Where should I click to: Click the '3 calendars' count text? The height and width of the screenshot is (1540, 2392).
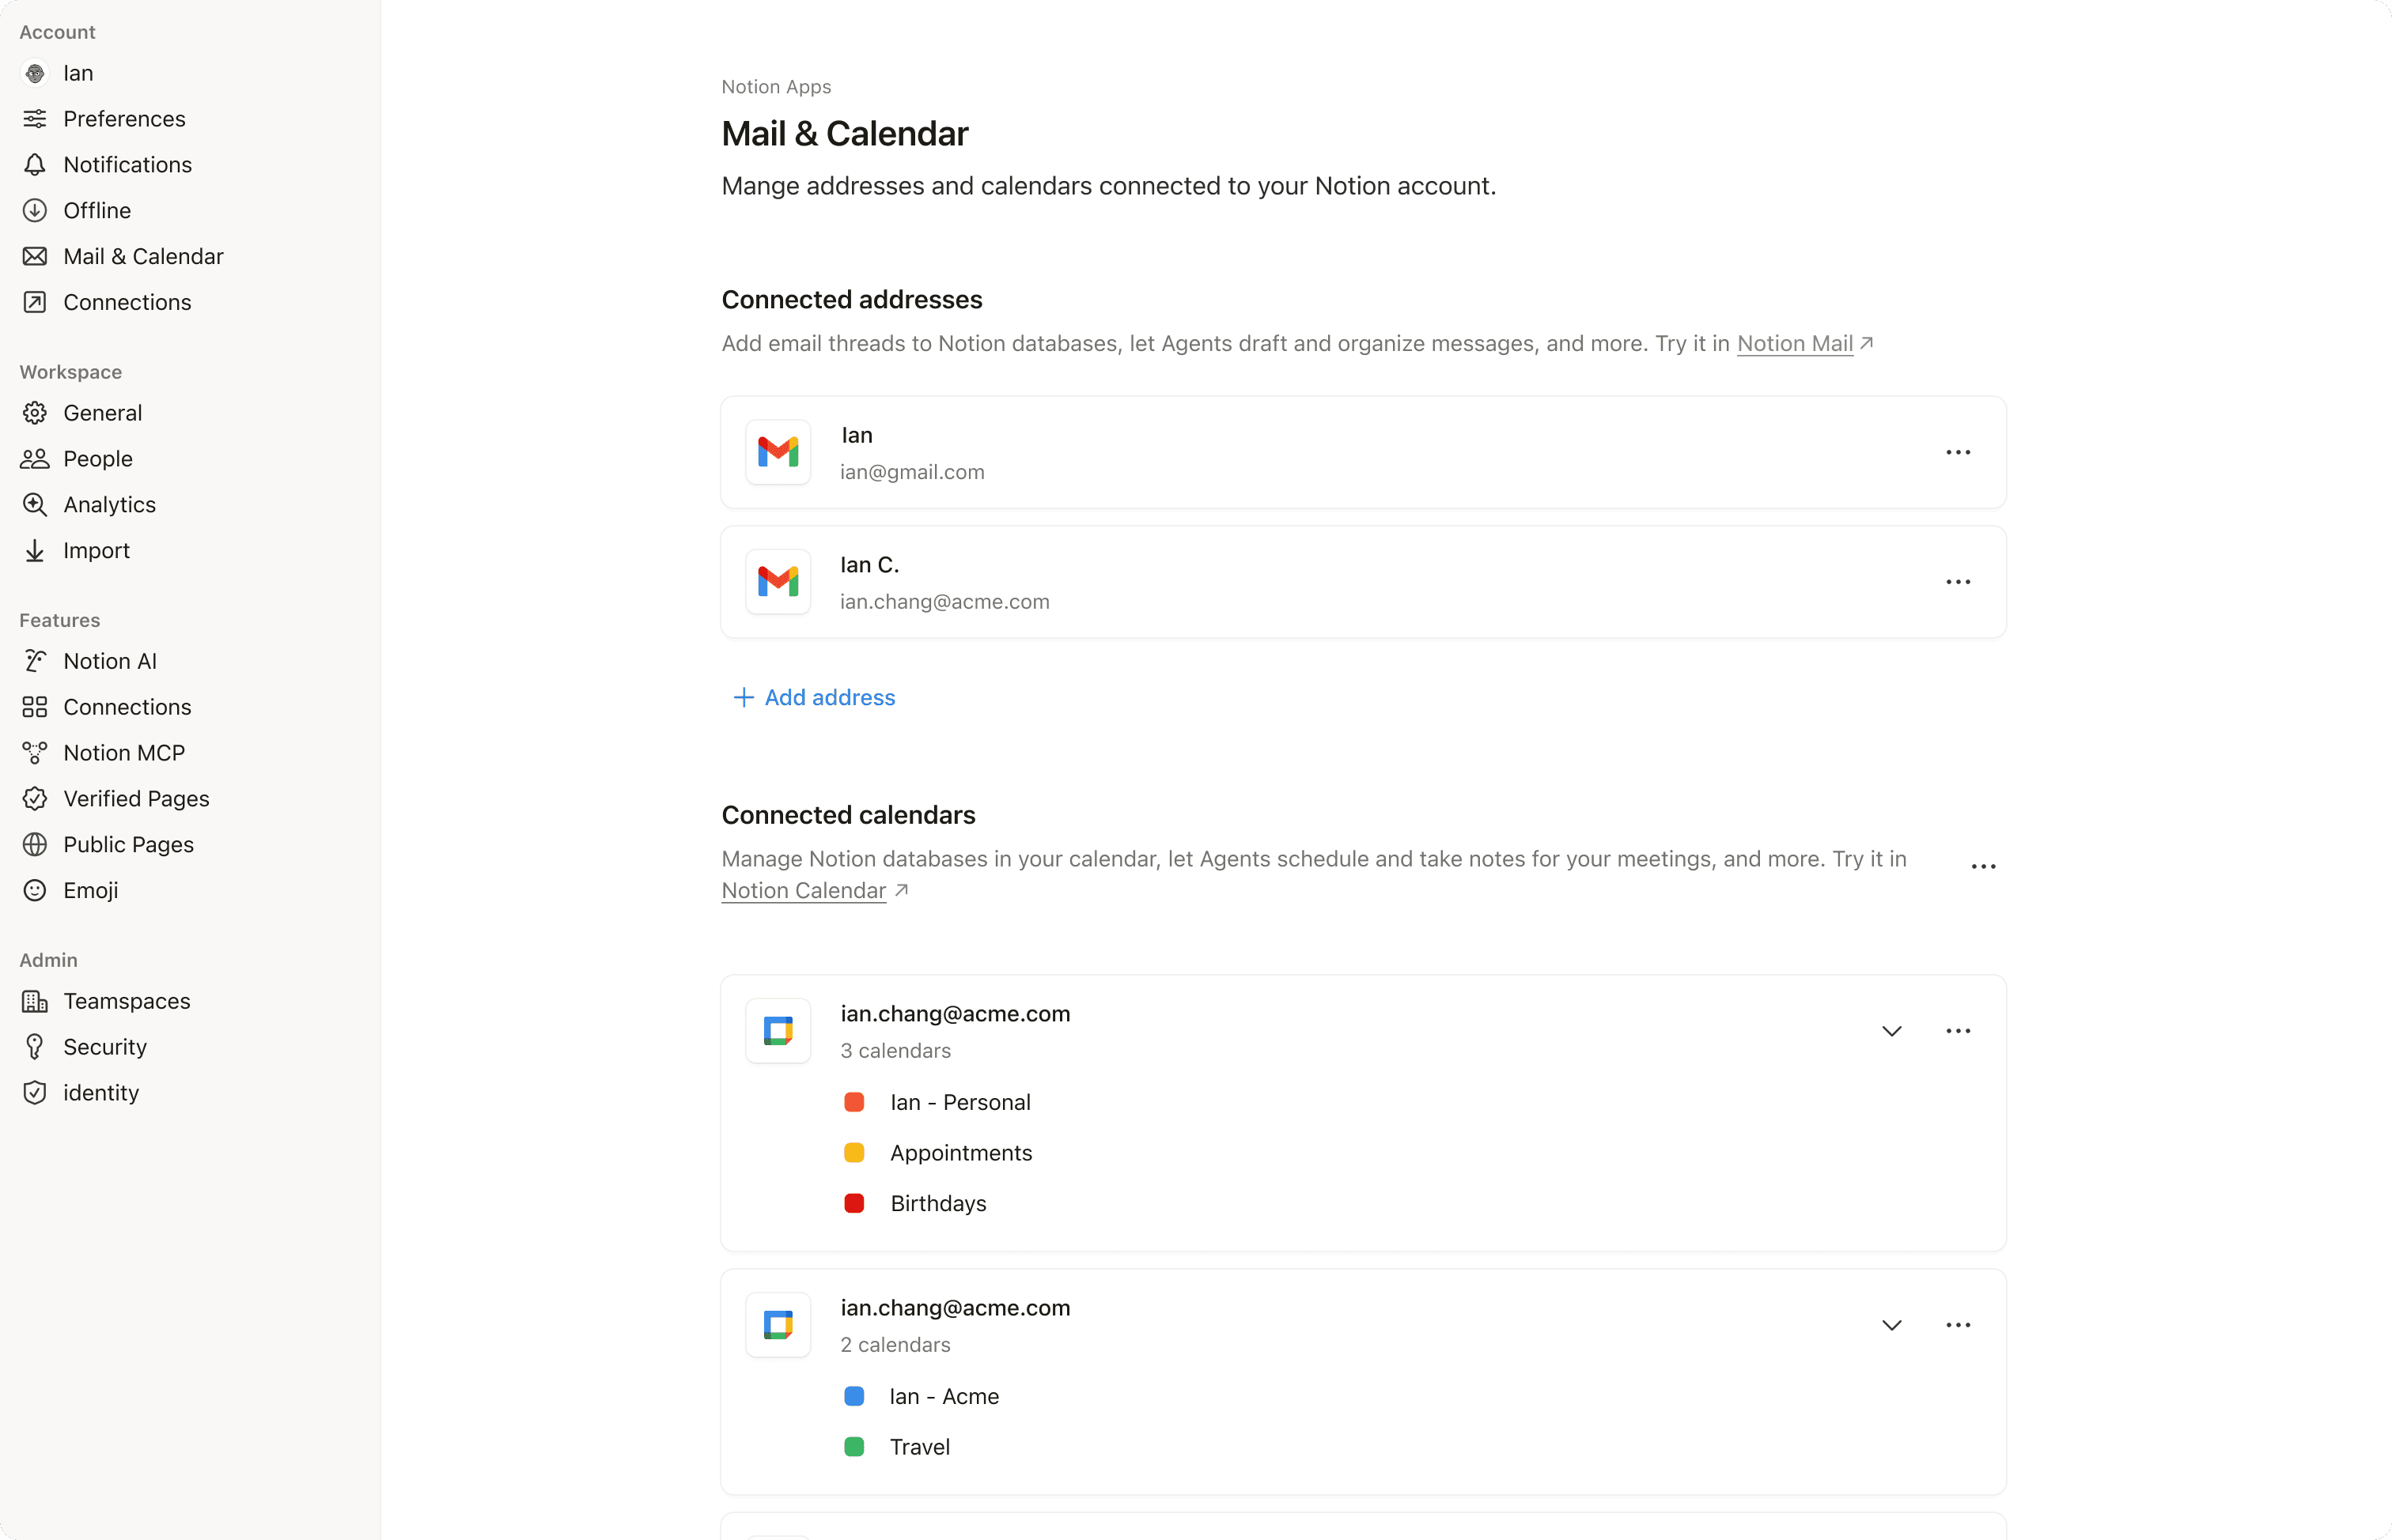pos(895,1051)
